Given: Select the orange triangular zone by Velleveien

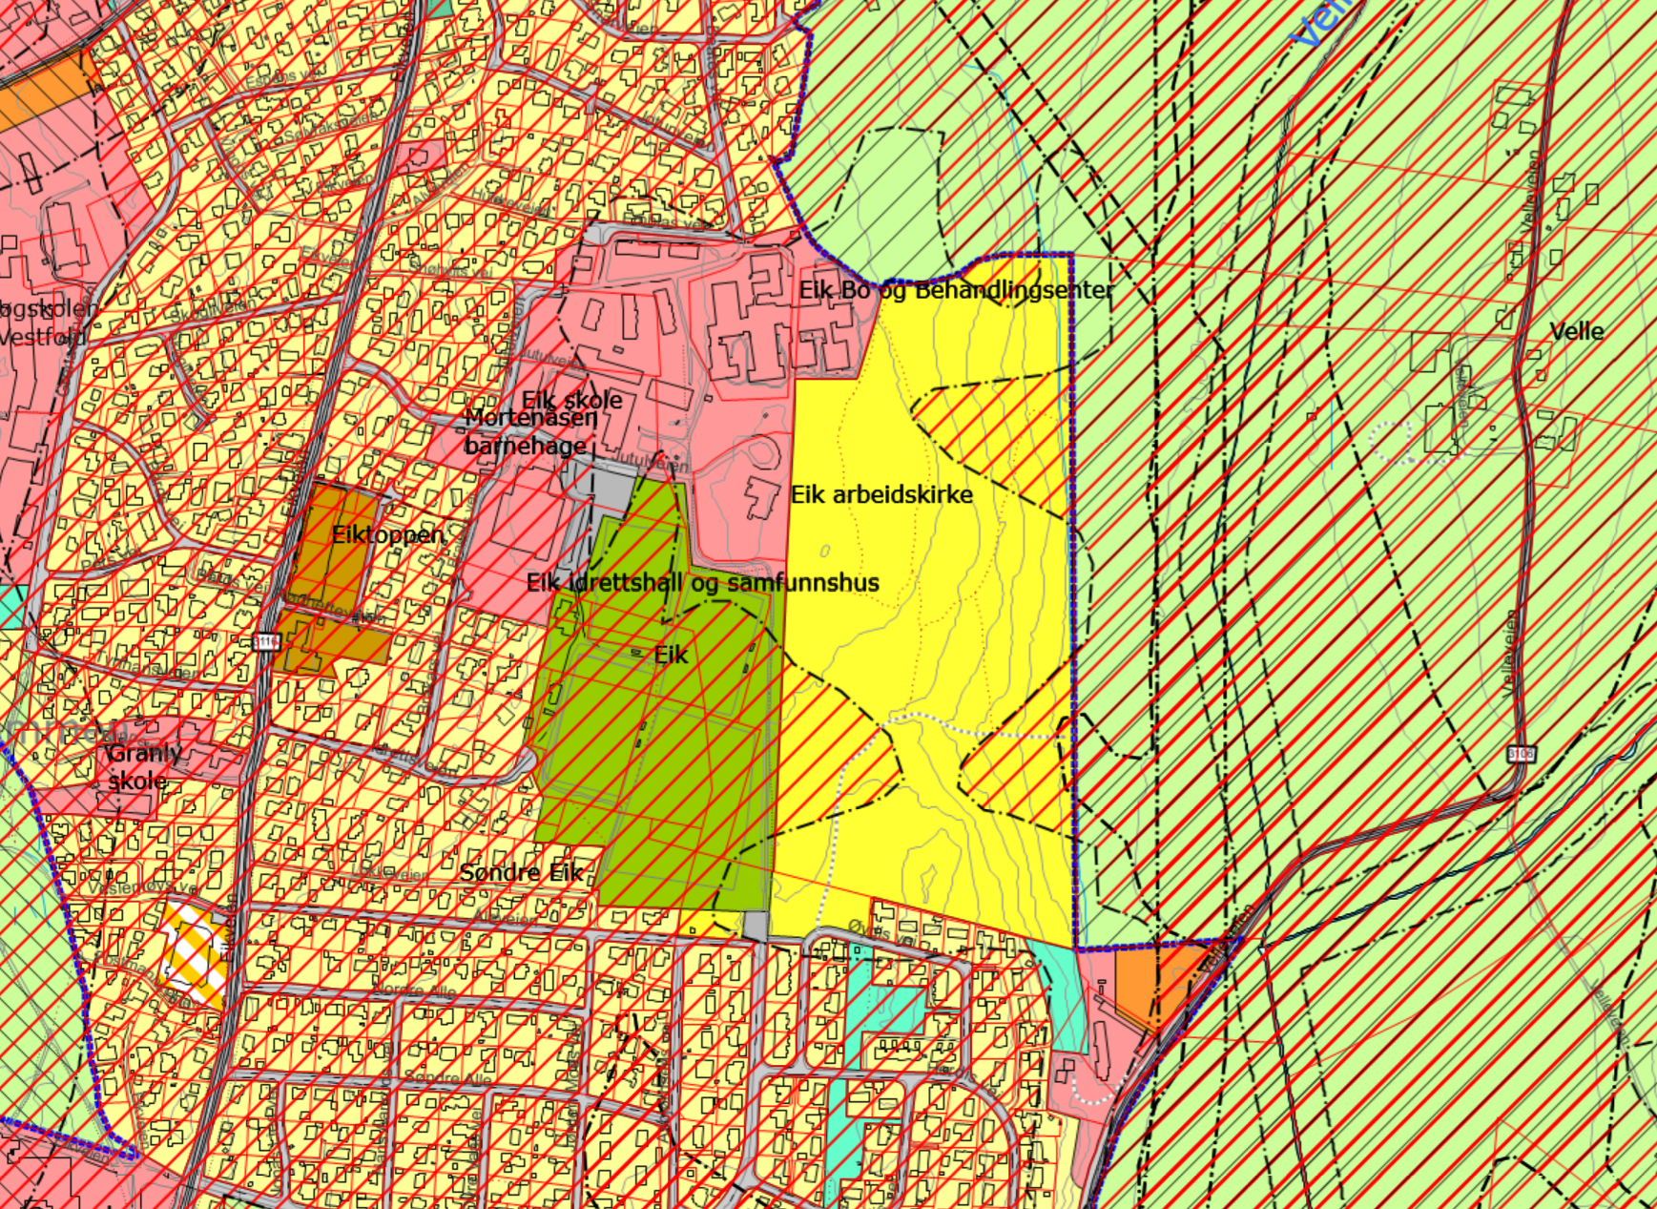Looking at the screenshot, I should pos(1152,983).
